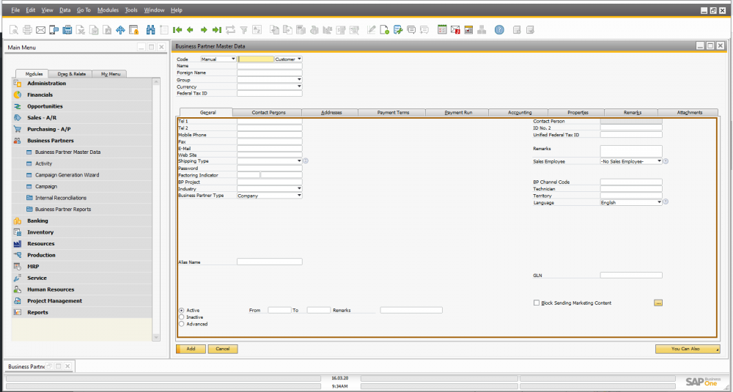Viewport: 733px width, 392px height.
Task: Send document by email envelope icon
Action: pyautogui.click(x=40, y=30)
